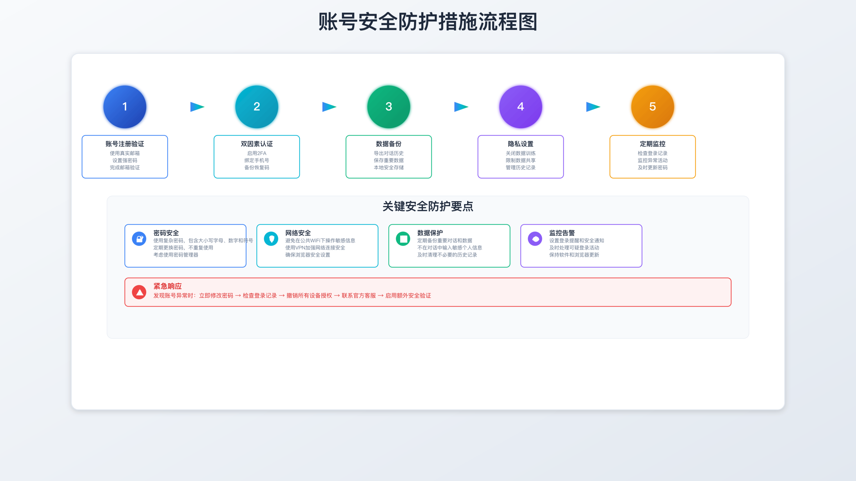Click the red 紧急响应 heading
Image resolution: width=856 pixels, height=481 pixels.
pos(168,286)
